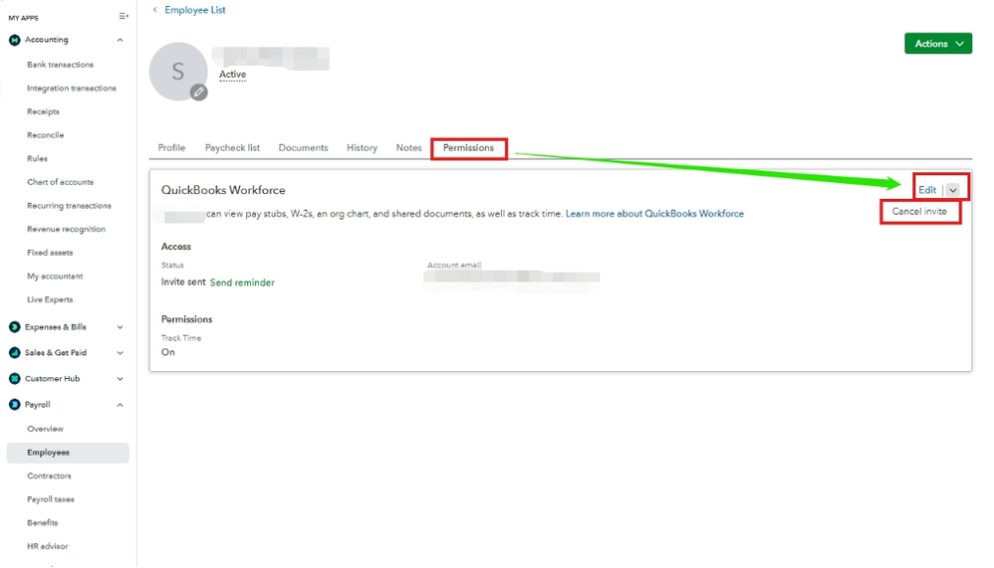994x568 pixels.
Task: Open Revenue recognition in sidebar
Action: pyautogui.click(x=67, y=229)
